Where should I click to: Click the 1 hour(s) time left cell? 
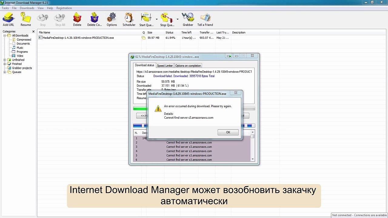coord(189,38)
